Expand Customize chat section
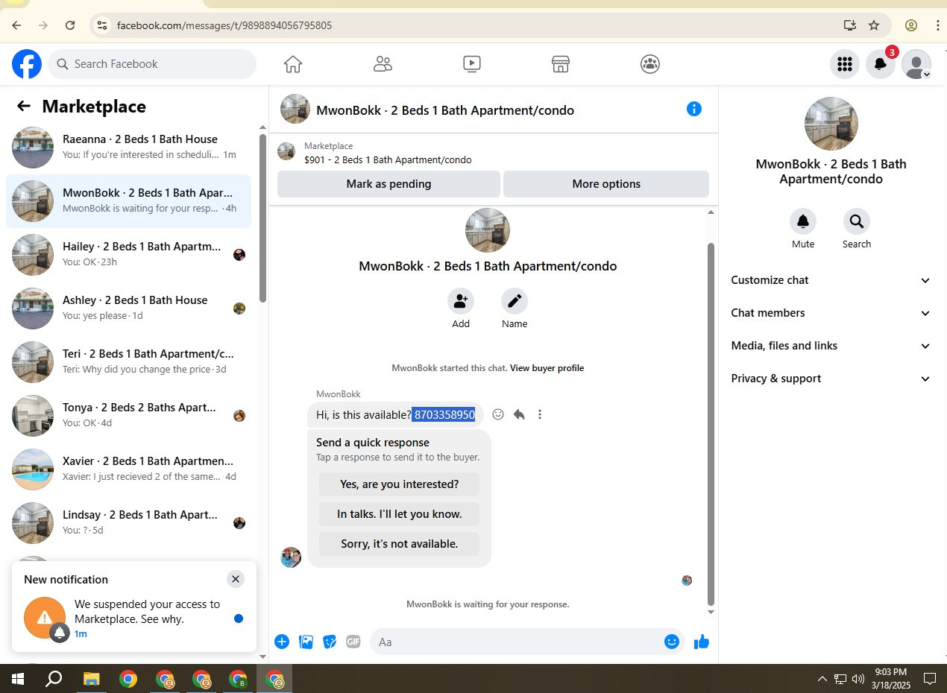Image resolution: width=947 pixels, height=693 pixels. 831,280
